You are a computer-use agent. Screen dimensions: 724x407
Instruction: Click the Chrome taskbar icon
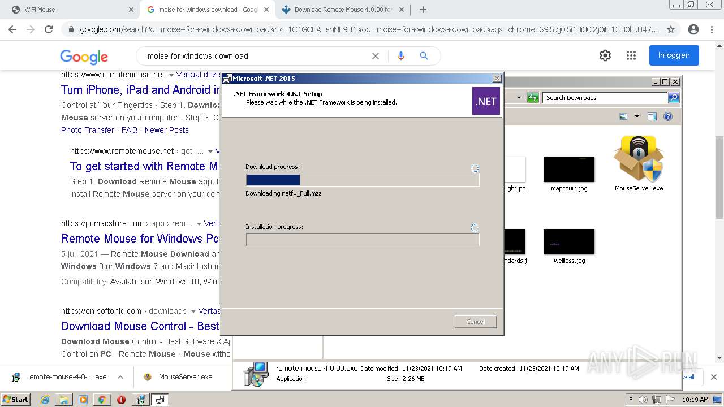(102, 400)
